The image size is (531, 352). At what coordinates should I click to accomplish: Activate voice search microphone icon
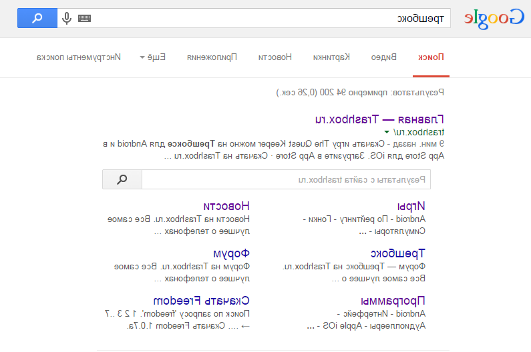pos(67,18)
